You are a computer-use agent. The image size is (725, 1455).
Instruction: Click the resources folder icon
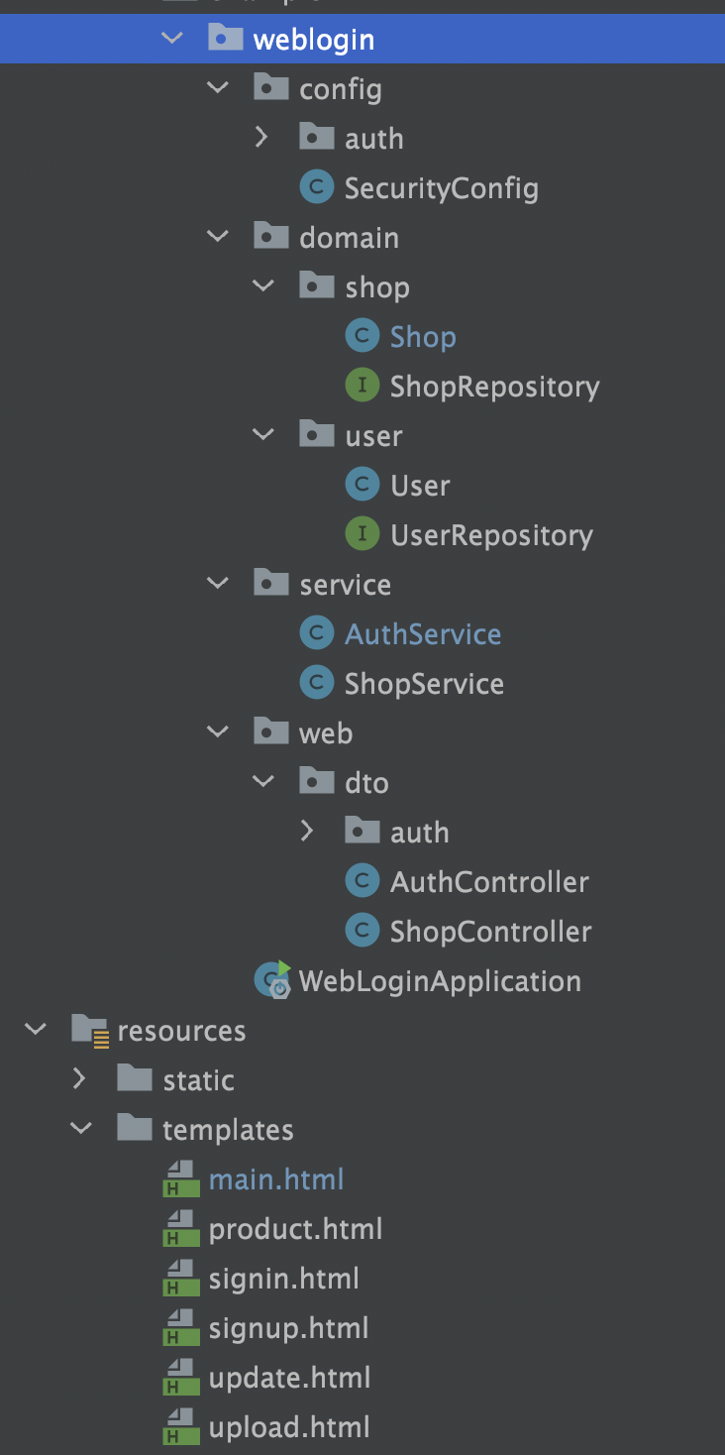[90, 1031]
